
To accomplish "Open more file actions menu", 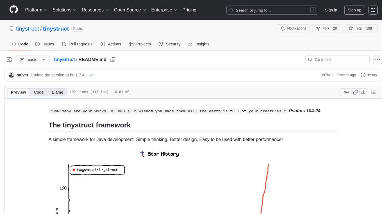I will 378,60.
